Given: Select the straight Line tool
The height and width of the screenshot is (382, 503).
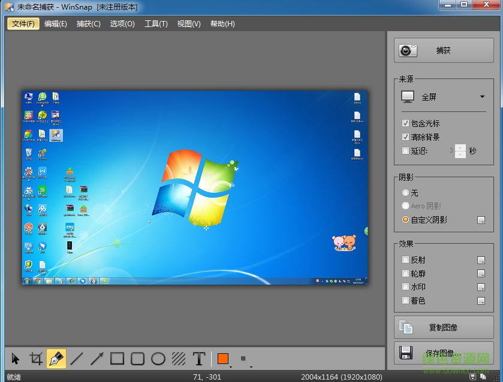Looking at the screenshot, I should (x=77, y=359).
